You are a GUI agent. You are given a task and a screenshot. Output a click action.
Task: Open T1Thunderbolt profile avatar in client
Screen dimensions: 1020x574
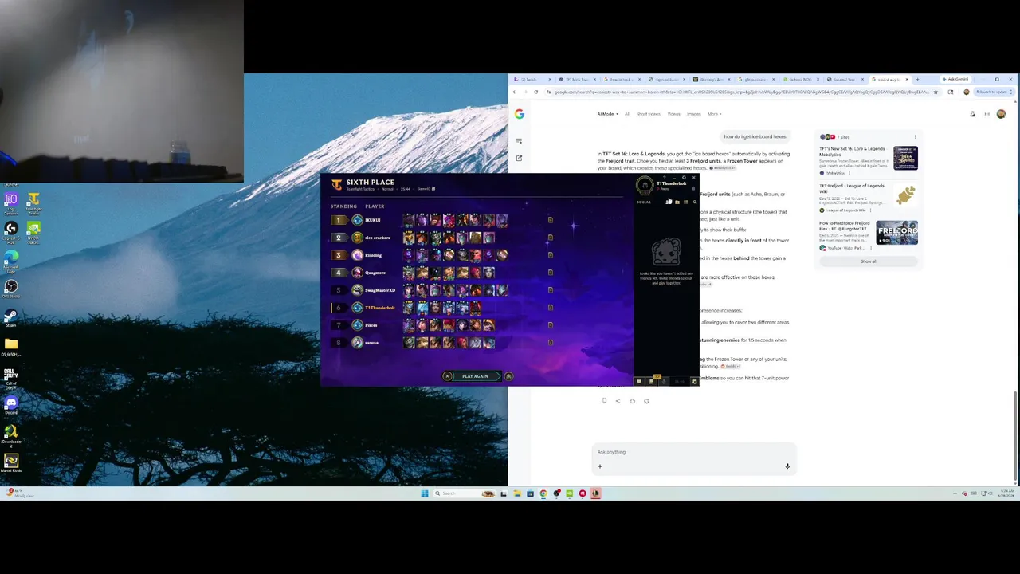click(645, 185)
